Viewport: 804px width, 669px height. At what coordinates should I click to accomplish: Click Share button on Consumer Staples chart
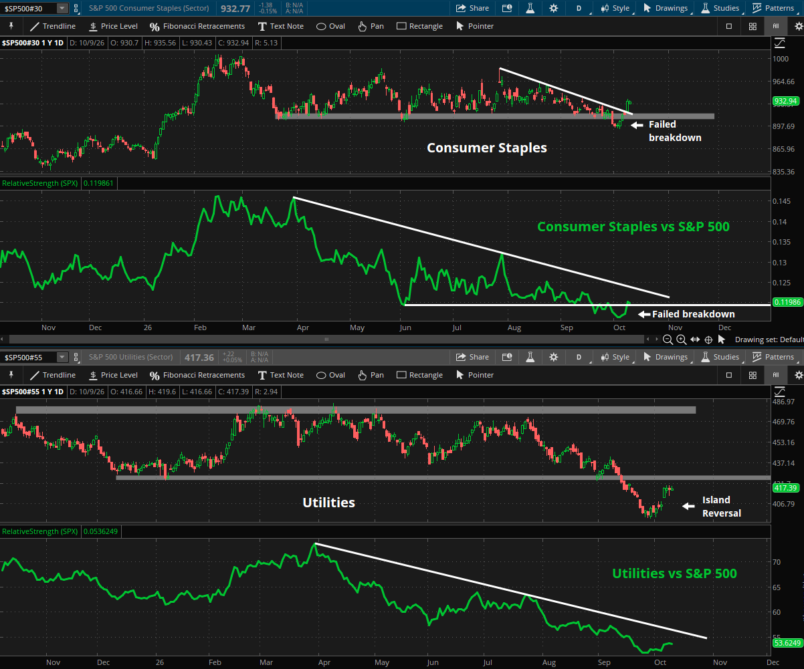tap(472, 8)
